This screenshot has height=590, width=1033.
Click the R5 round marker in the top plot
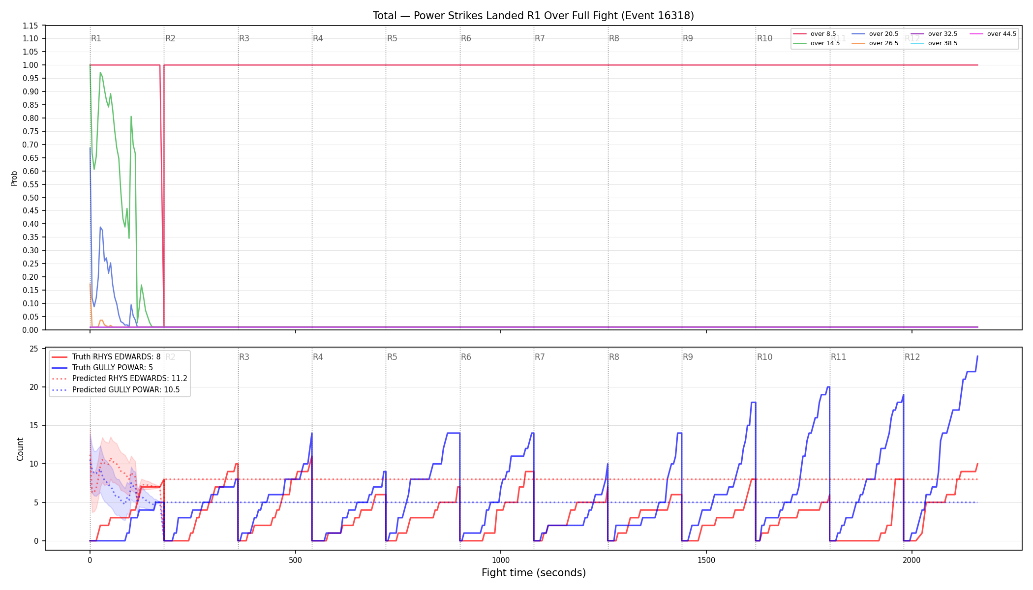coord(392,38)
